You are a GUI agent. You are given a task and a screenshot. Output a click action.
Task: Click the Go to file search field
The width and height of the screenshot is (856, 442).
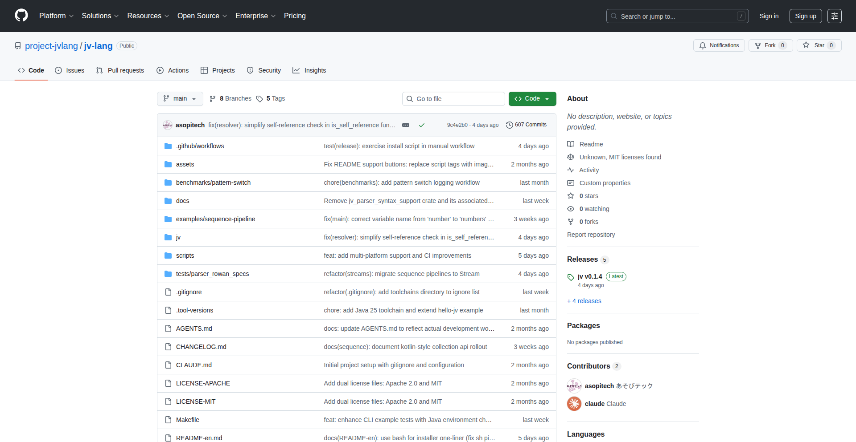pos(453,99)
